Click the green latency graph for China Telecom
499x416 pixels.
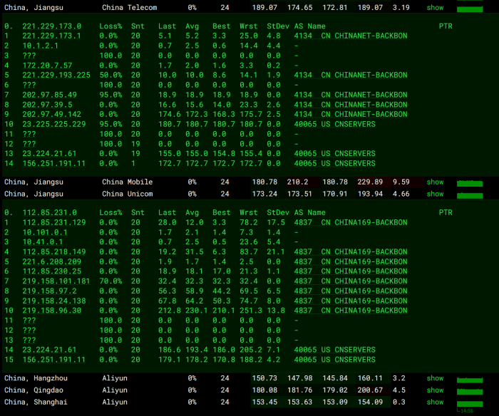point(470,9)
